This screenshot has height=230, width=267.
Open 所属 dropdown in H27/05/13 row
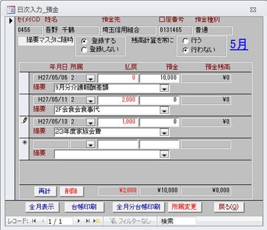[x=90, y=122]
